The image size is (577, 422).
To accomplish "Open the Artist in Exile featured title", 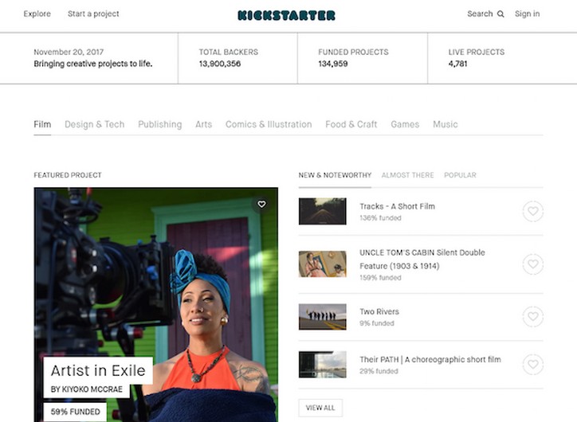I will 98,370.
